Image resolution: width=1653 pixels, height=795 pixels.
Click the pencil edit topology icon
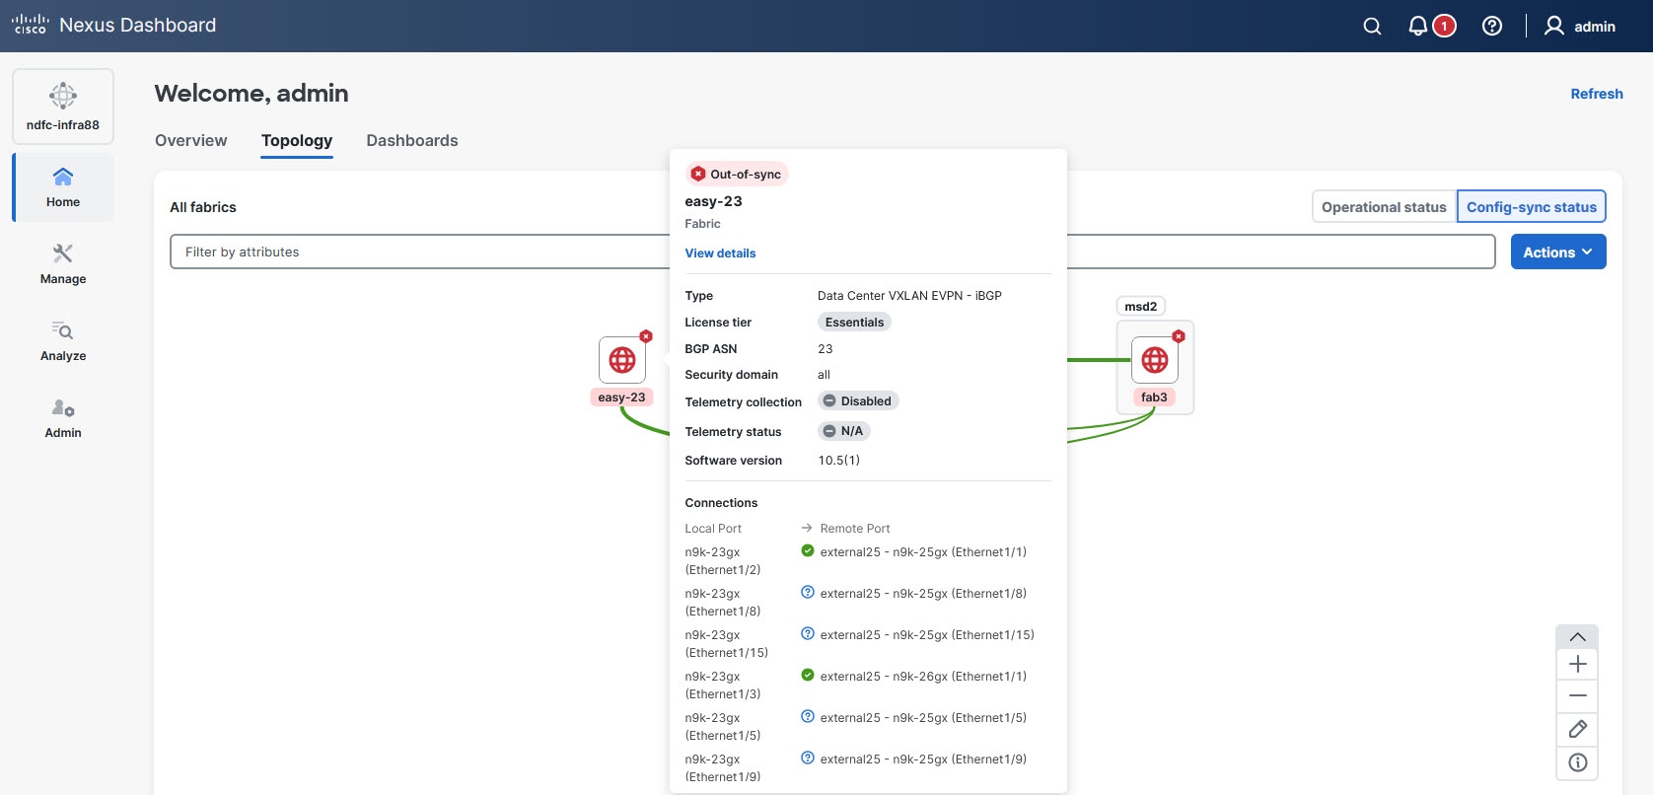pos(1577,730)
